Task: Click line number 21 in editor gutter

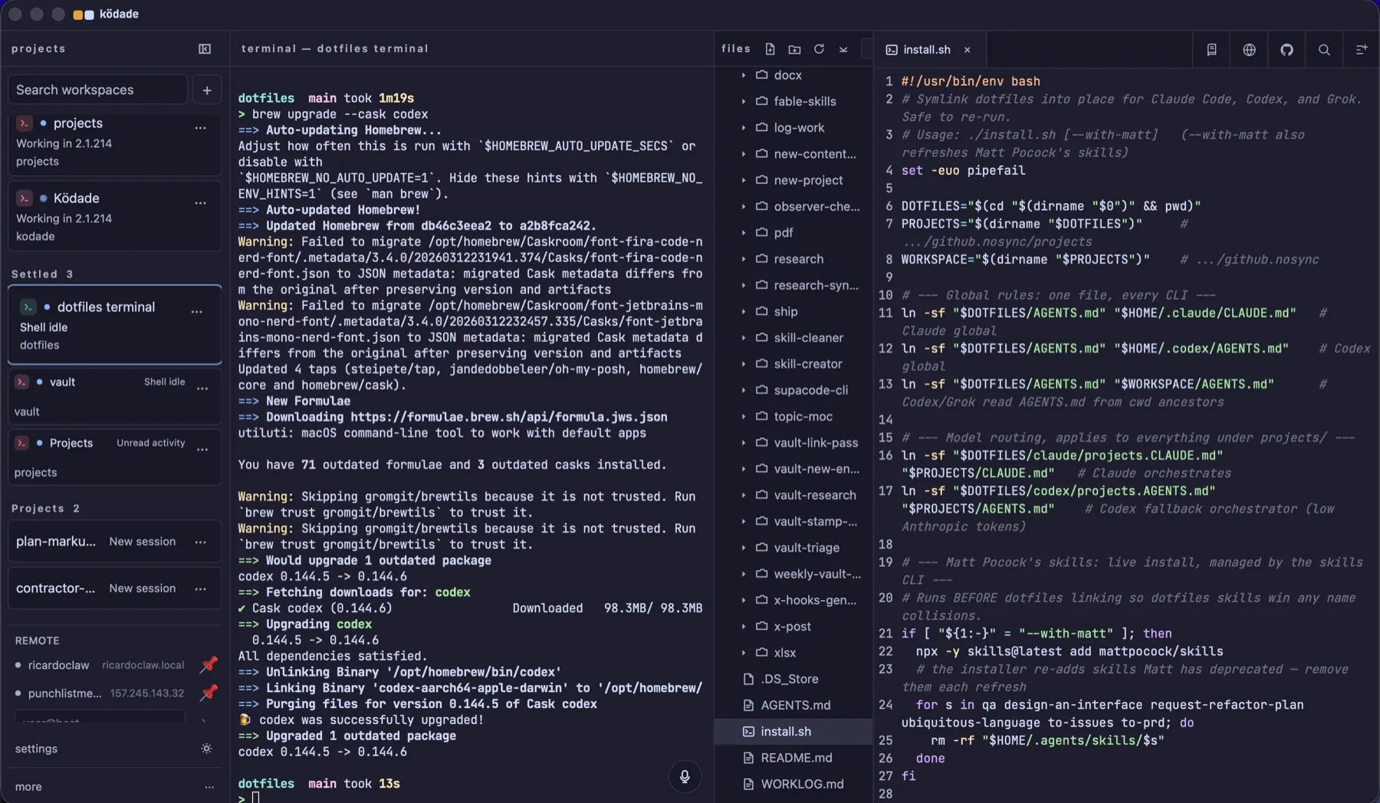Action: pos(886,634)
